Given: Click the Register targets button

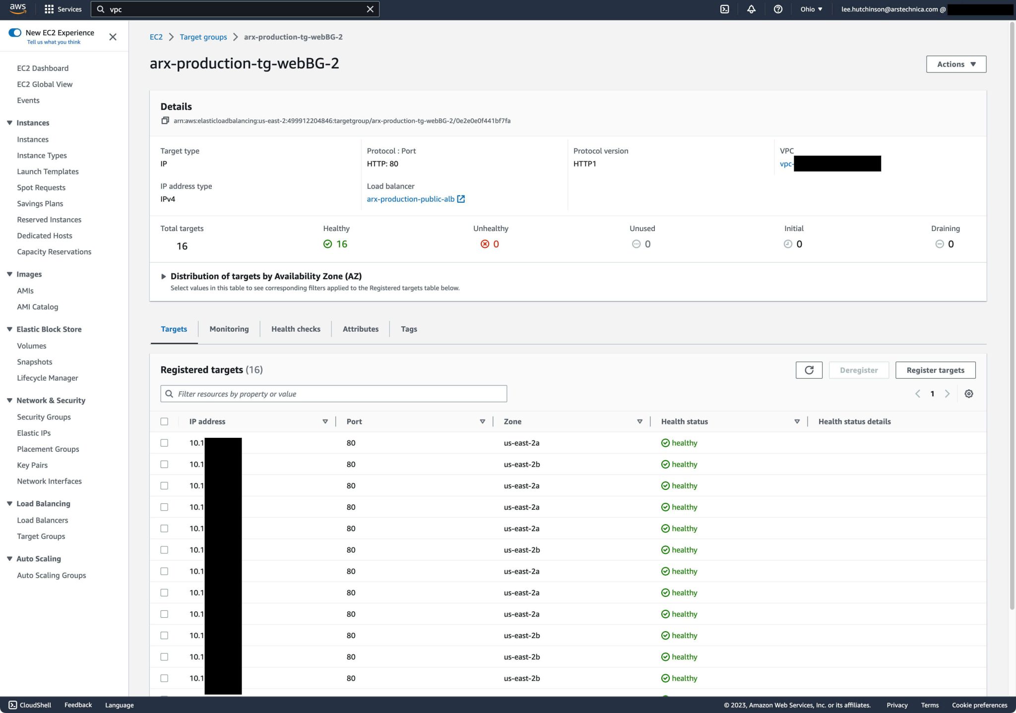Looking at the screenshot, I should coord(935,370).
